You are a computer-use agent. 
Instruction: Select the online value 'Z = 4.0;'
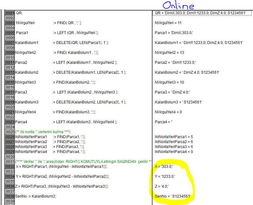click(162, 186)
